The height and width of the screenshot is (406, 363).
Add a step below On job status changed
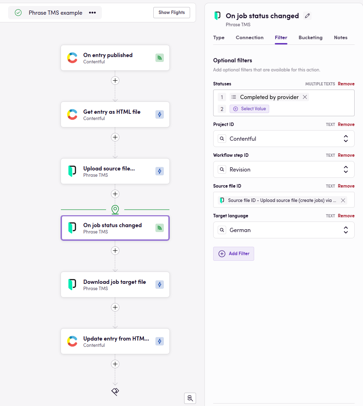(115, 251)
